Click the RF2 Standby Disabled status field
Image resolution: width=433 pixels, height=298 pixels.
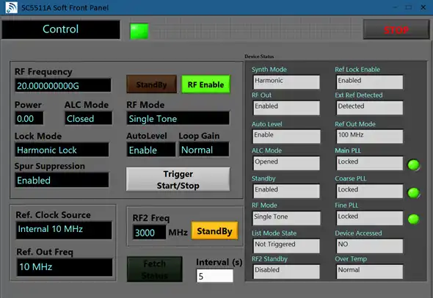(x=287, y=272)
